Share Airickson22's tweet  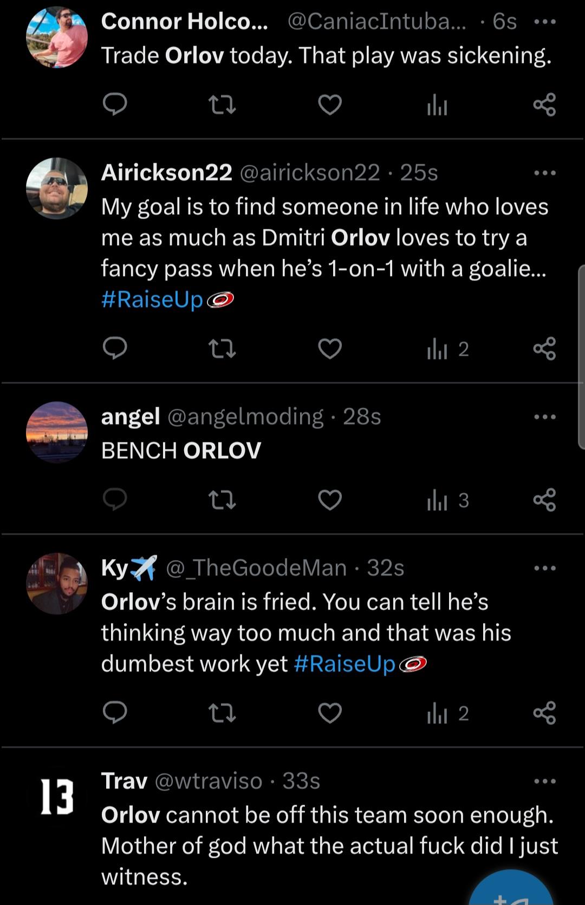pos(544,349)
